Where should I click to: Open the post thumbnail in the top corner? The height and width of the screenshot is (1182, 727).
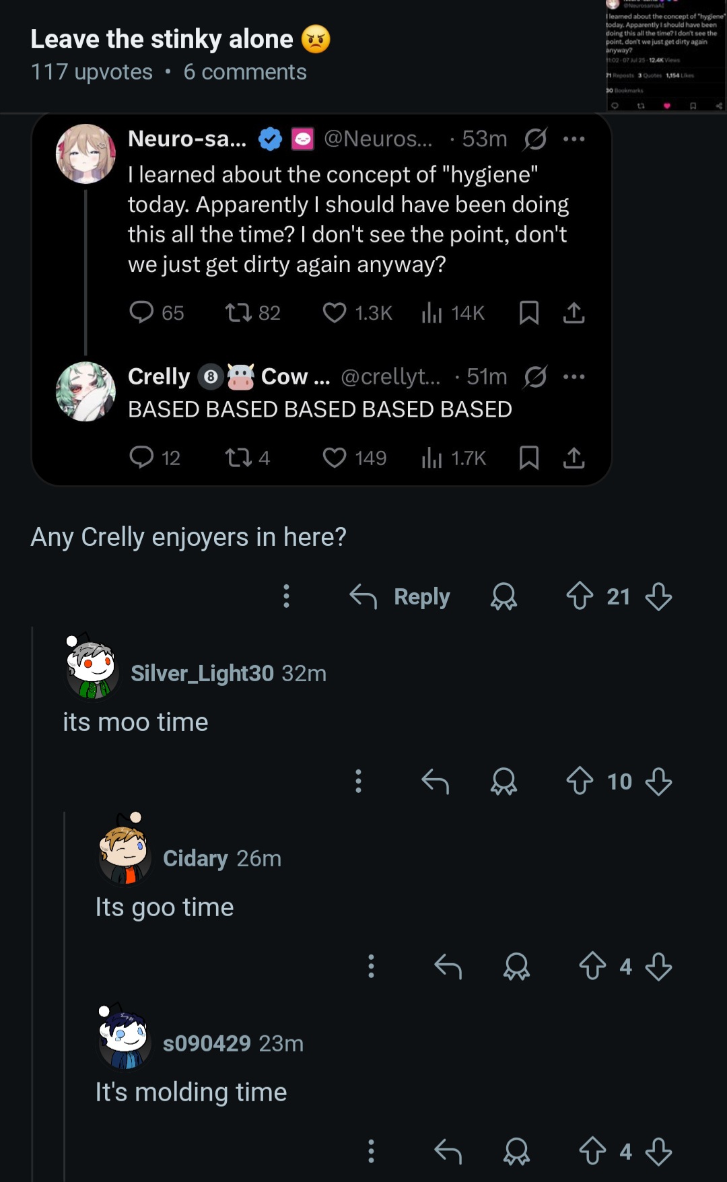coord(665,55)
